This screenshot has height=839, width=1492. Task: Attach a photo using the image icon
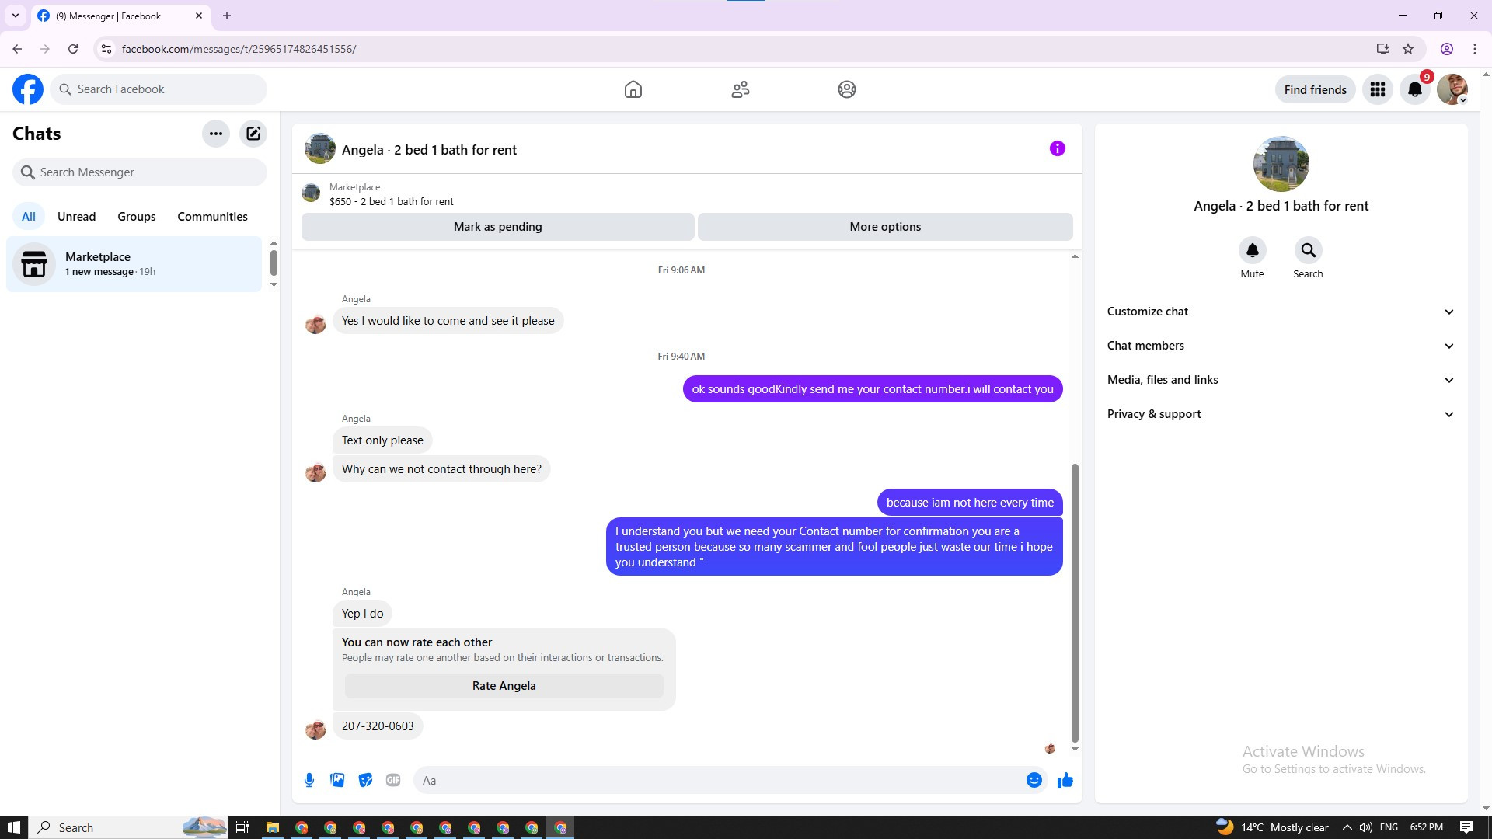[x=337, y=780]
